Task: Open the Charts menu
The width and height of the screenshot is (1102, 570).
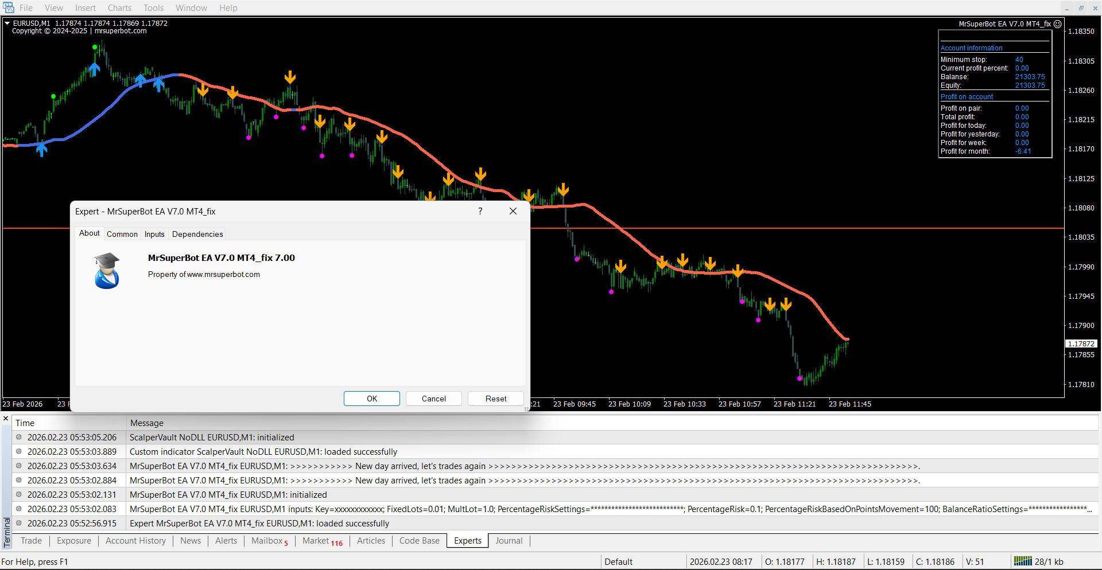Action: (119, 8)
